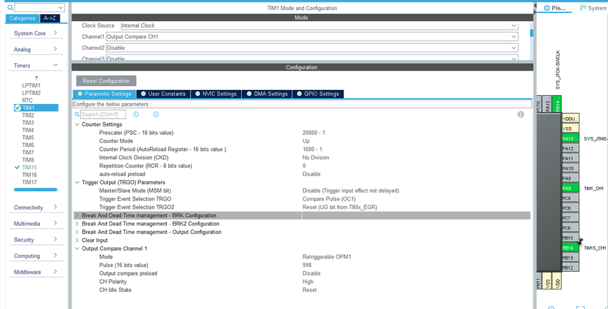Image resolution: width=608 pixels, height=309 pixels.
Task: Expand the BRK Configuration group
Action: point(77,215)
